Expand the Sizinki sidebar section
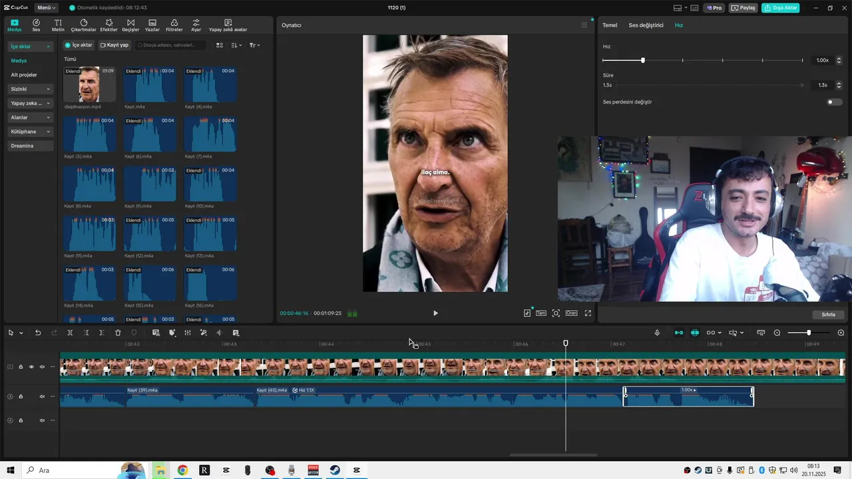852x479 pixels. click(31, 89)
